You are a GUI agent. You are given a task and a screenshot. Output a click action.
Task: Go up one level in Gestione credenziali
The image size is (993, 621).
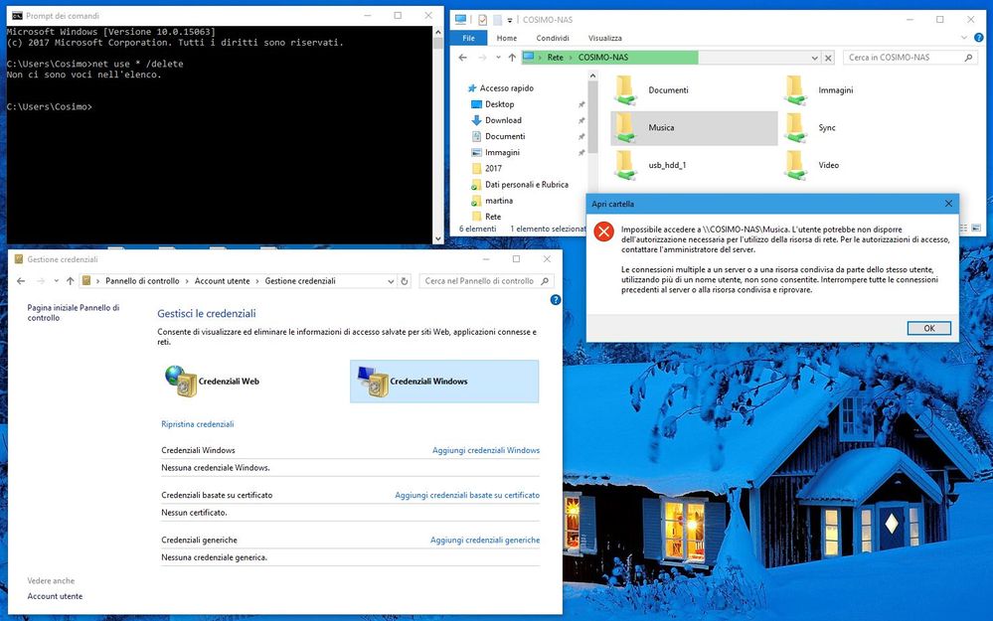(x=70, y=281)
